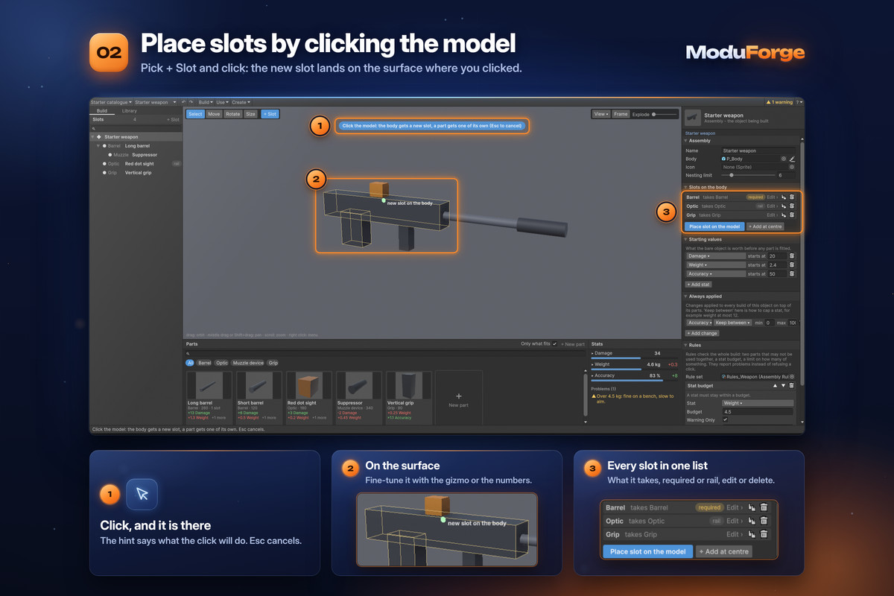The image size is (894, 596).
Task: Click the redo arrow in the top toolbar
Action: (x=191, y=102)
